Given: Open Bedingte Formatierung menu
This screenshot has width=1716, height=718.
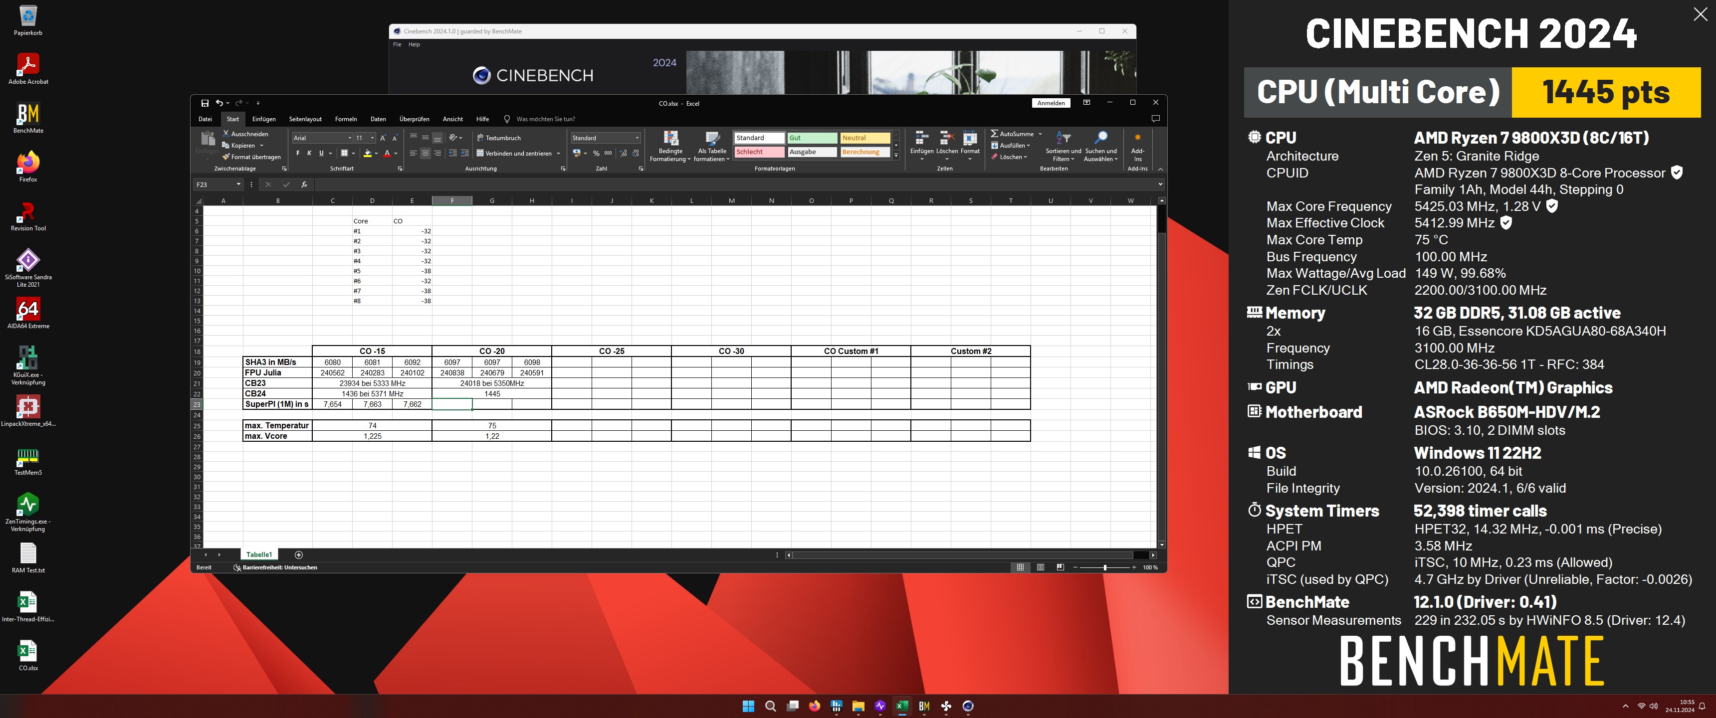Looking at the screenshot, I should coord(671,146).
